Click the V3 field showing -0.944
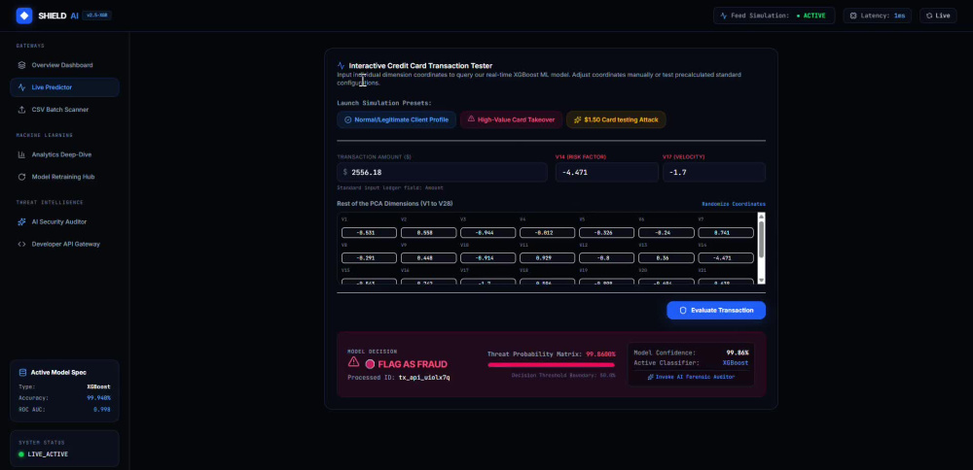The height and width of the screenshot is (470, 973). (487, 233)
